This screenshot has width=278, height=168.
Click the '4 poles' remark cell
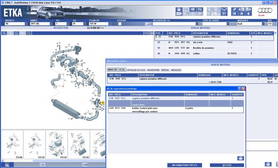pos(189,108)
